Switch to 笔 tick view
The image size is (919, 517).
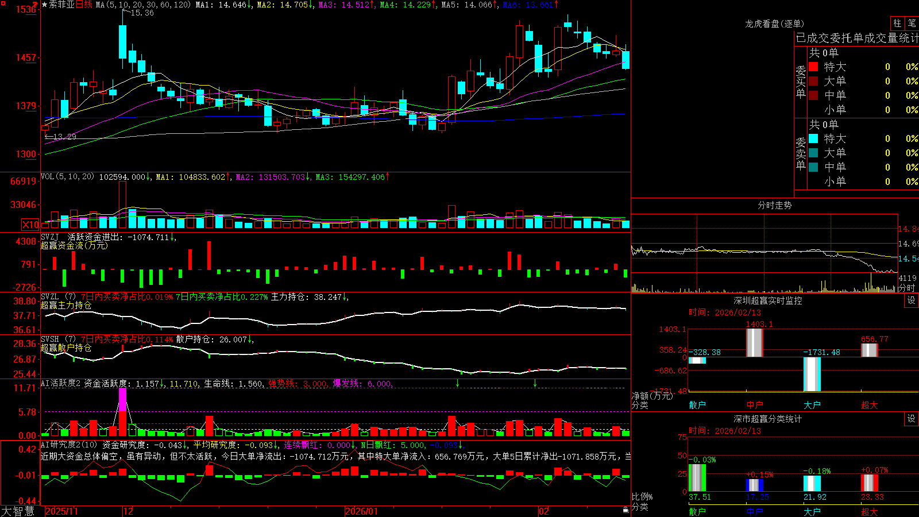pos(912,23)
